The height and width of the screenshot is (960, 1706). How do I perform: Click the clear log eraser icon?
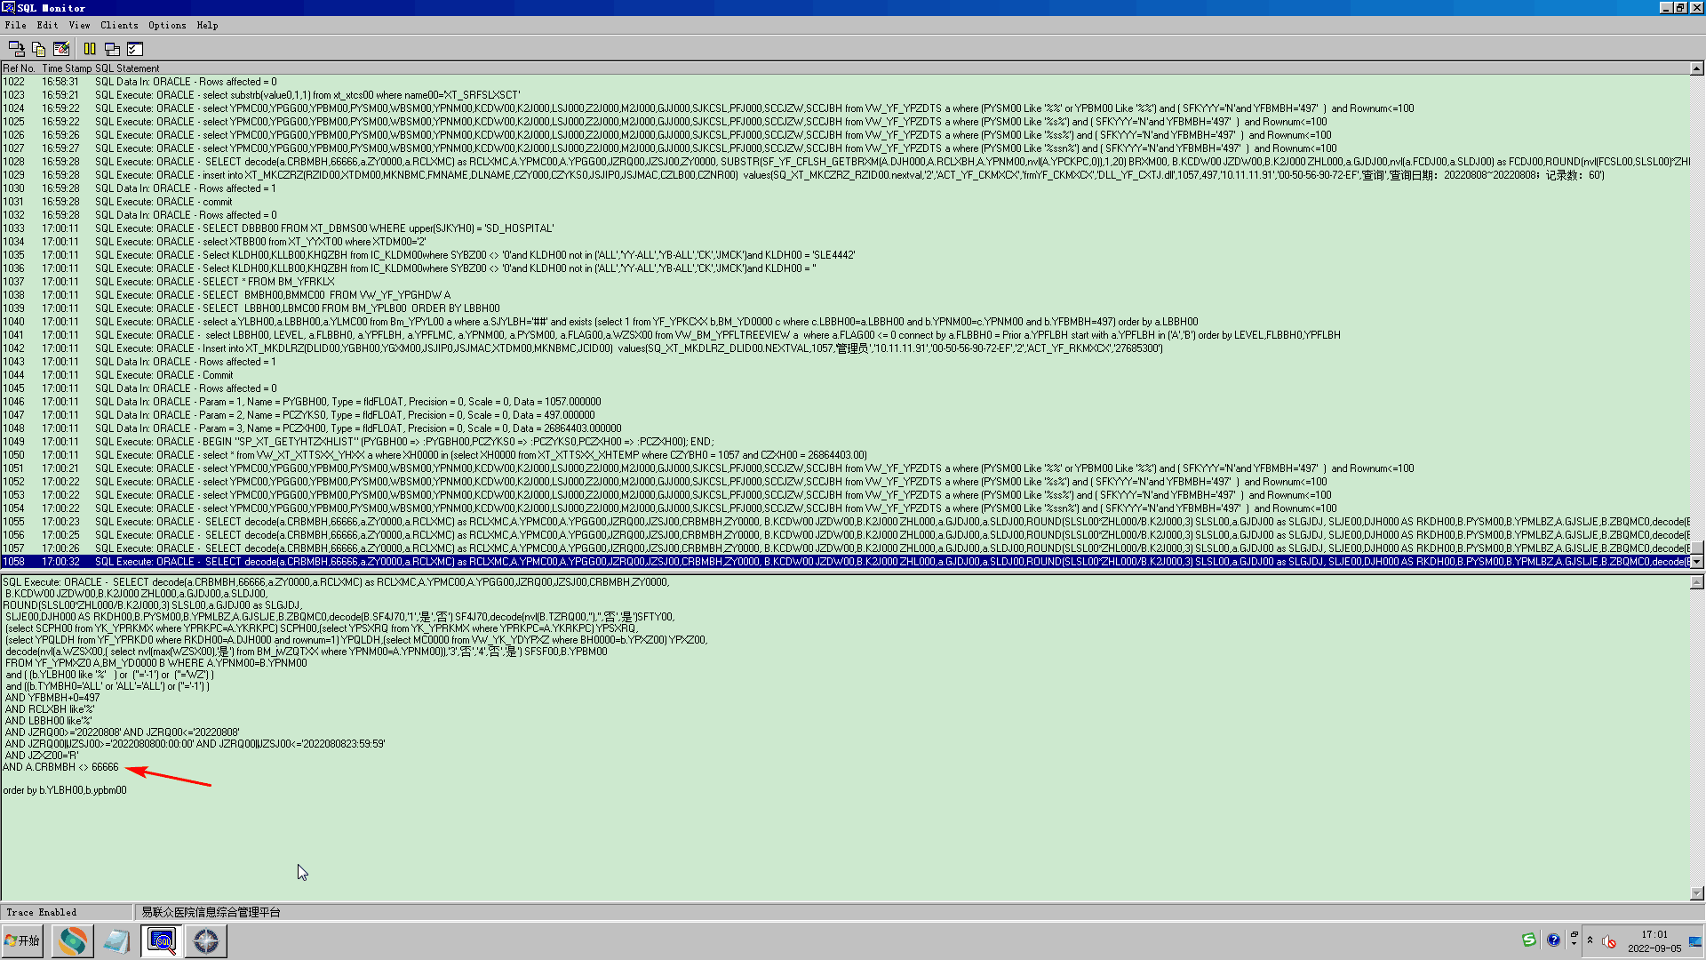pyautogui.click(x=61, y=49)
